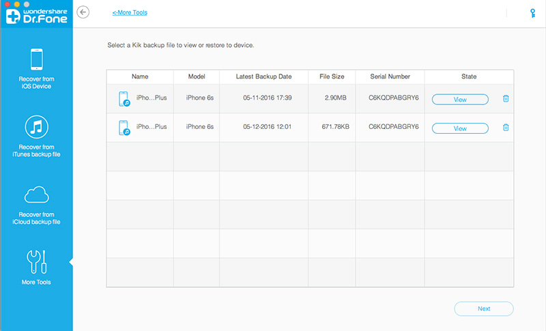Image resolution: width=546 pixels, height=331 pixels.
Task: Select Recover from iOS Device phone icon
Action: [x=37, y=59]
